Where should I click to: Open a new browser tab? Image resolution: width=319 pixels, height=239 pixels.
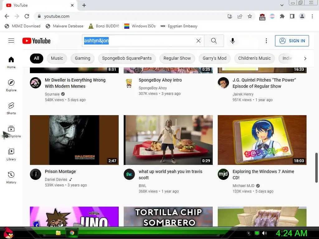tap(84, 5)
